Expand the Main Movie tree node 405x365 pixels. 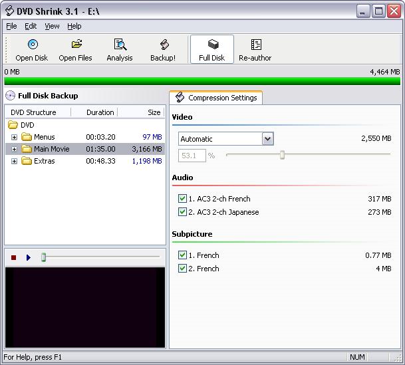pos(14,149)
